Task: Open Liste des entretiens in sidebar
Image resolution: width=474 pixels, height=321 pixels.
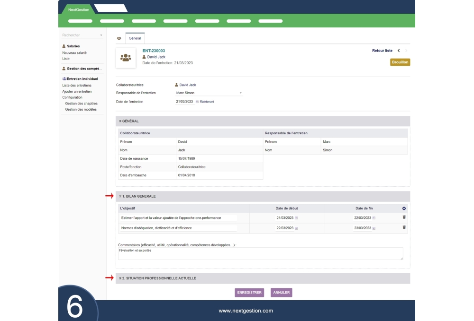Action: [77, 85]
